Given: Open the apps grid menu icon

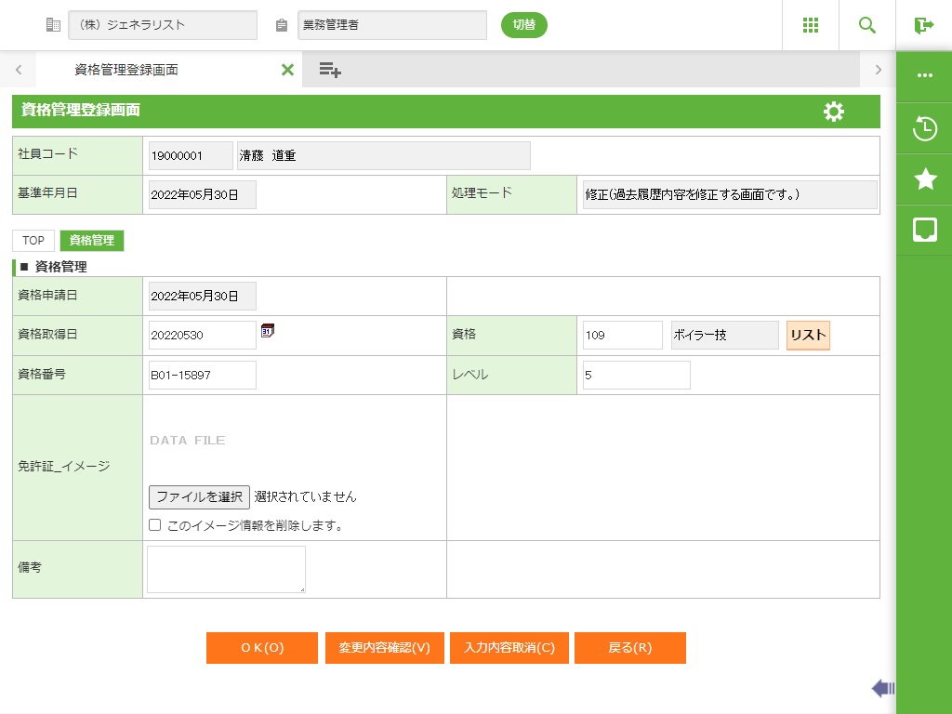Looking at the screenshot, I should [810, 25].
